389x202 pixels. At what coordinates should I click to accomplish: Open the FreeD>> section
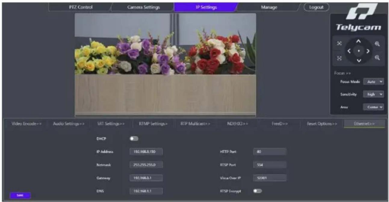279,123
